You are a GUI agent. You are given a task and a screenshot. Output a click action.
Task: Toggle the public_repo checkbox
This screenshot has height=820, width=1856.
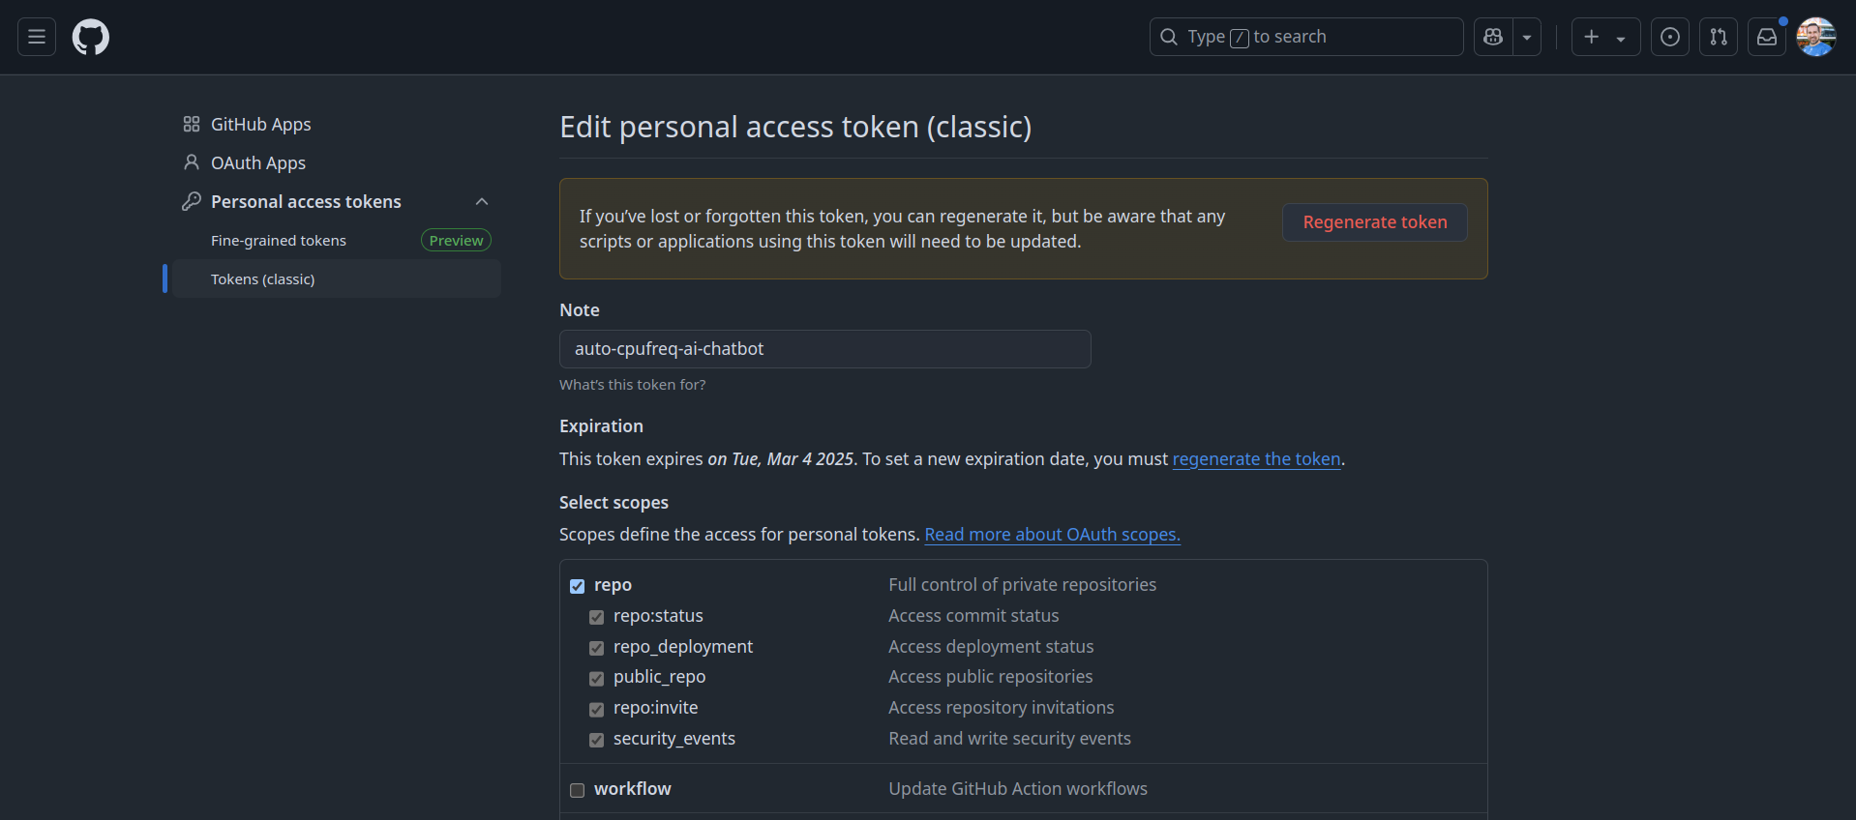point(597,678)
